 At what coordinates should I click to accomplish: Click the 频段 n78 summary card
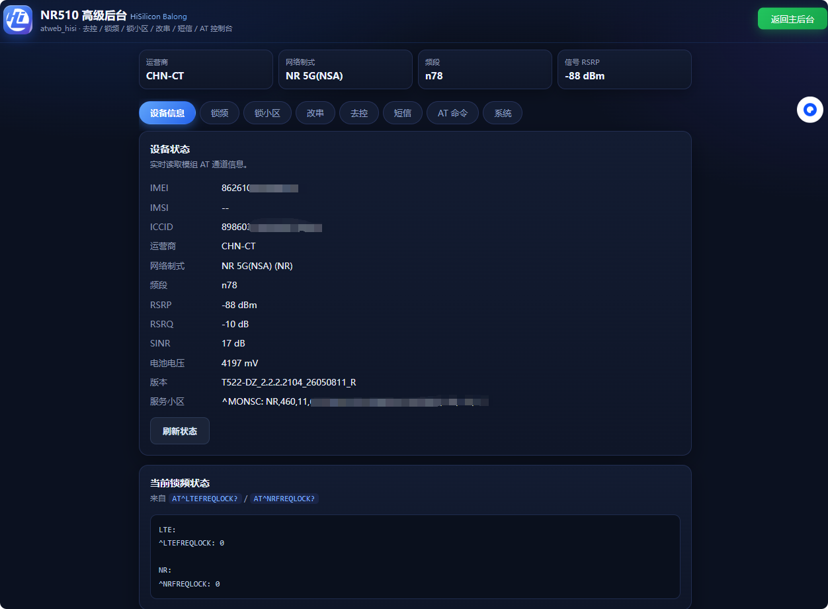[x=485, y=69]
